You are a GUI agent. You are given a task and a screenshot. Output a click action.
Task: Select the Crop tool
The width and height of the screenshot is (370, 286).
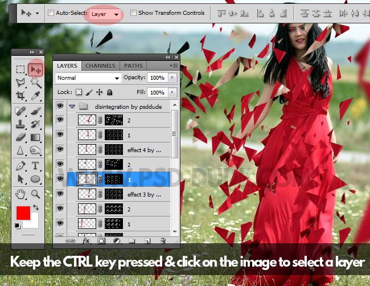pyautogui.click(x=20, y=95)
